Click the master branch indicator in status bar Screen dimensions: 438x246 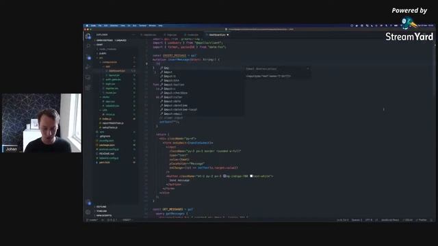(92, 220)
